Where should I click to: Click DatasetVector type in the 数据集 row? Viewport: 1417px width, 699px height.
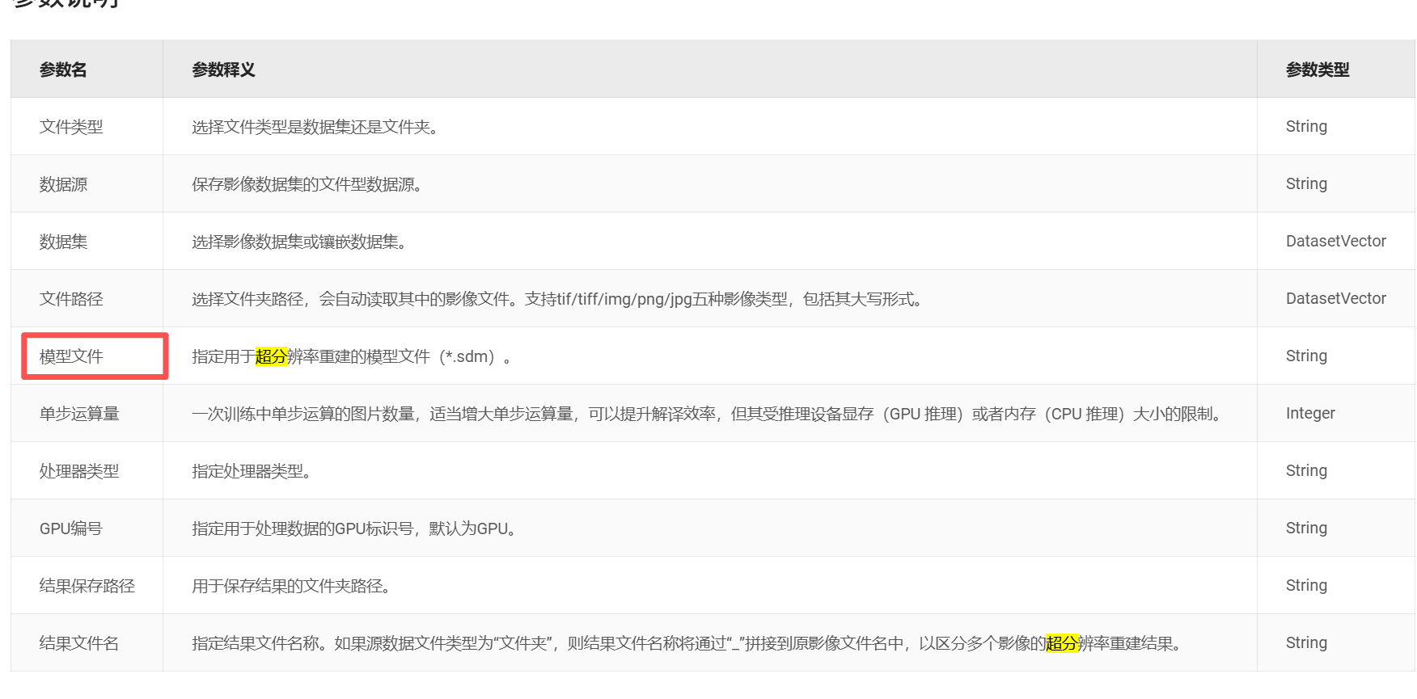pos(1335,242)
